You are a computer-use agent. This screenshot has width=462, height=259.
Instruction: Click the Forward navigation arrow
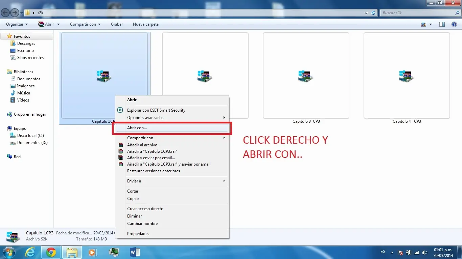click(x=15, y=13)
